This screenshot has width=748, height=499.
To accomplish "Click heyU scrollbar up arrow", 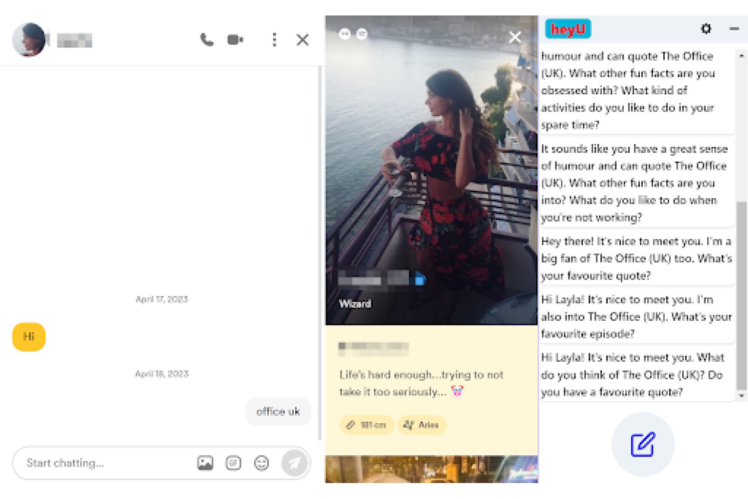I will 742,55.
